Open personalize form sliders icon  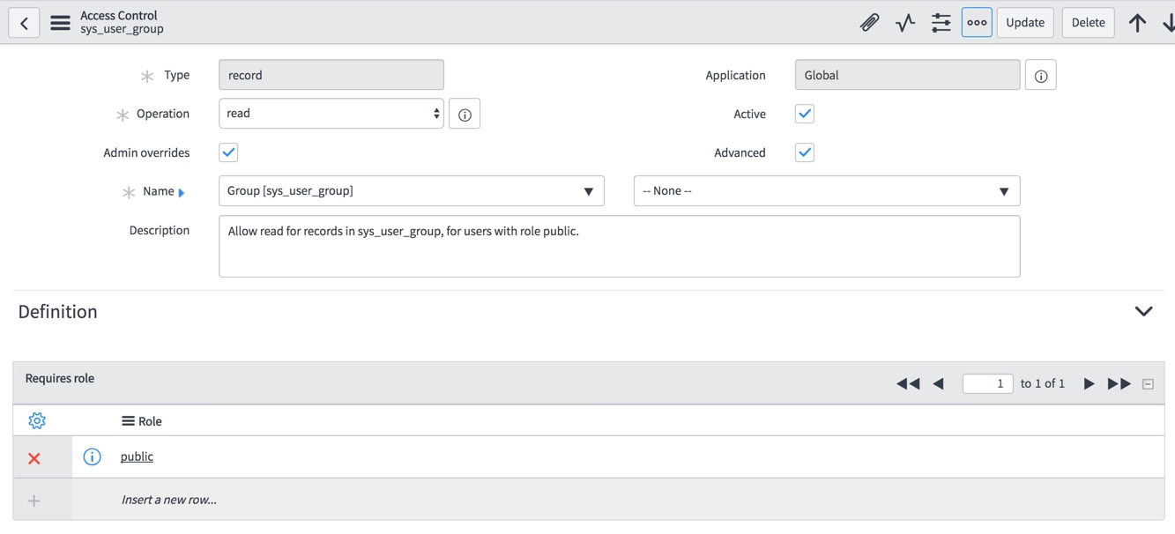[x=941, y=23]
